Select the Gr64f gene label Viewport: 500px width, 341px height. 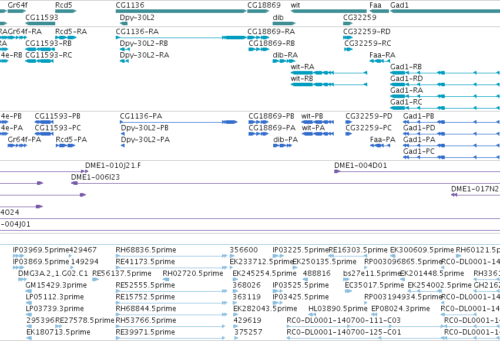[18, 5]
